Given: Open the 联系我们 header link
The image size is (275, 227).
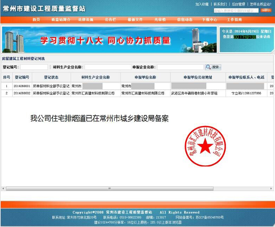Looking at the screenshot, I should [x=220, y=4].
